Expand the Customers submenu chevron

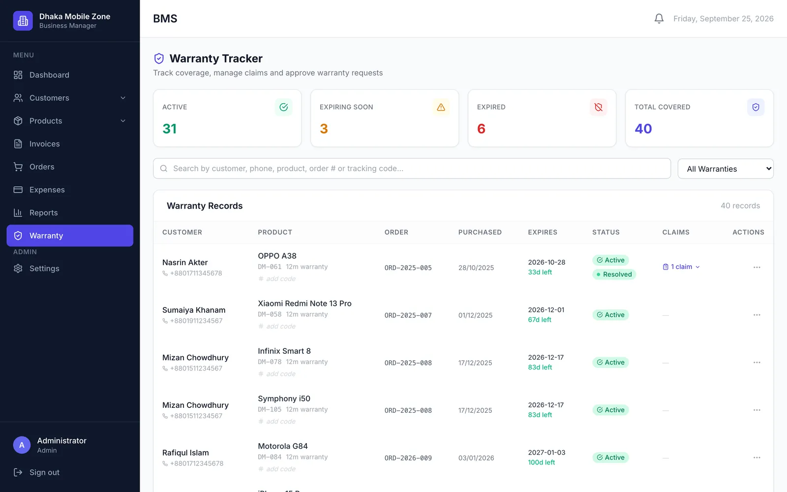pyautogui.click(x=123, y=98)
